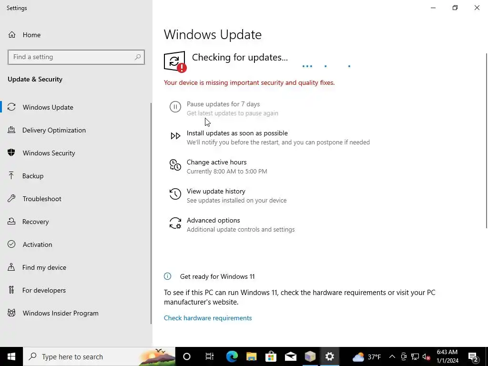
Task: Click the Find a setting search box
Action: [76, 57]
